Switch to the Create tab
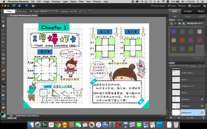Viewport: 207px width, 129px height. point(188,11)
